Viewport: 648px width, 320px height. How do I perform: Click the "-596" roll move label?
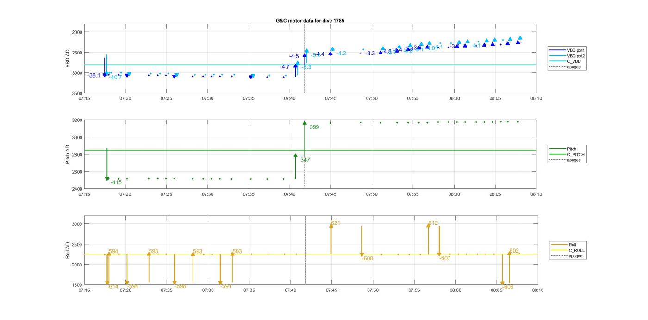point(180,286)
